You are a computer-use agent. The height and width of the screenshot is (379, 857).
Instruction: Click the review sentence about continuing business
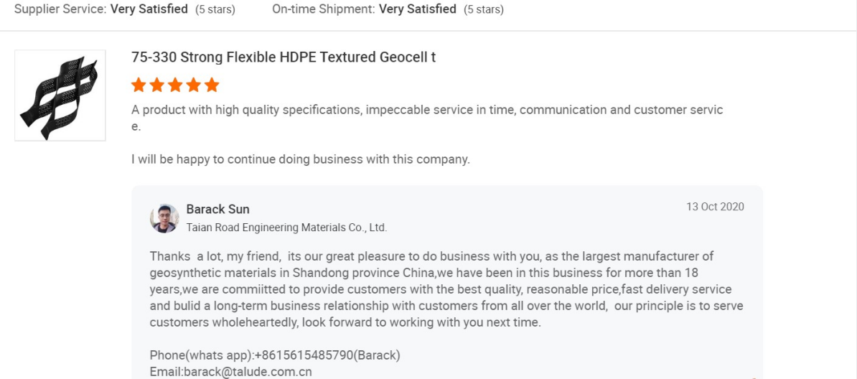[x=300, y=159]
